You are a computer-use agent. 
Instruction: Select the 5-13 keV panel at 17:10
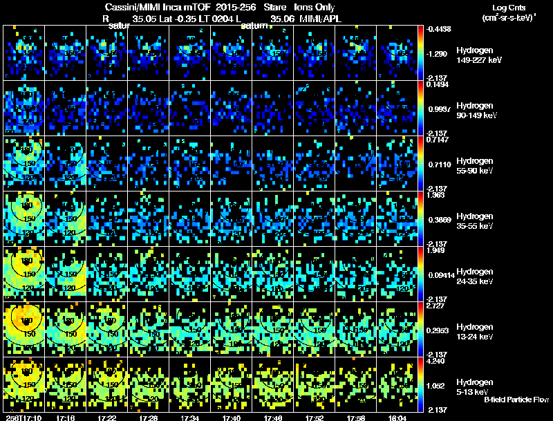[24, 384]
